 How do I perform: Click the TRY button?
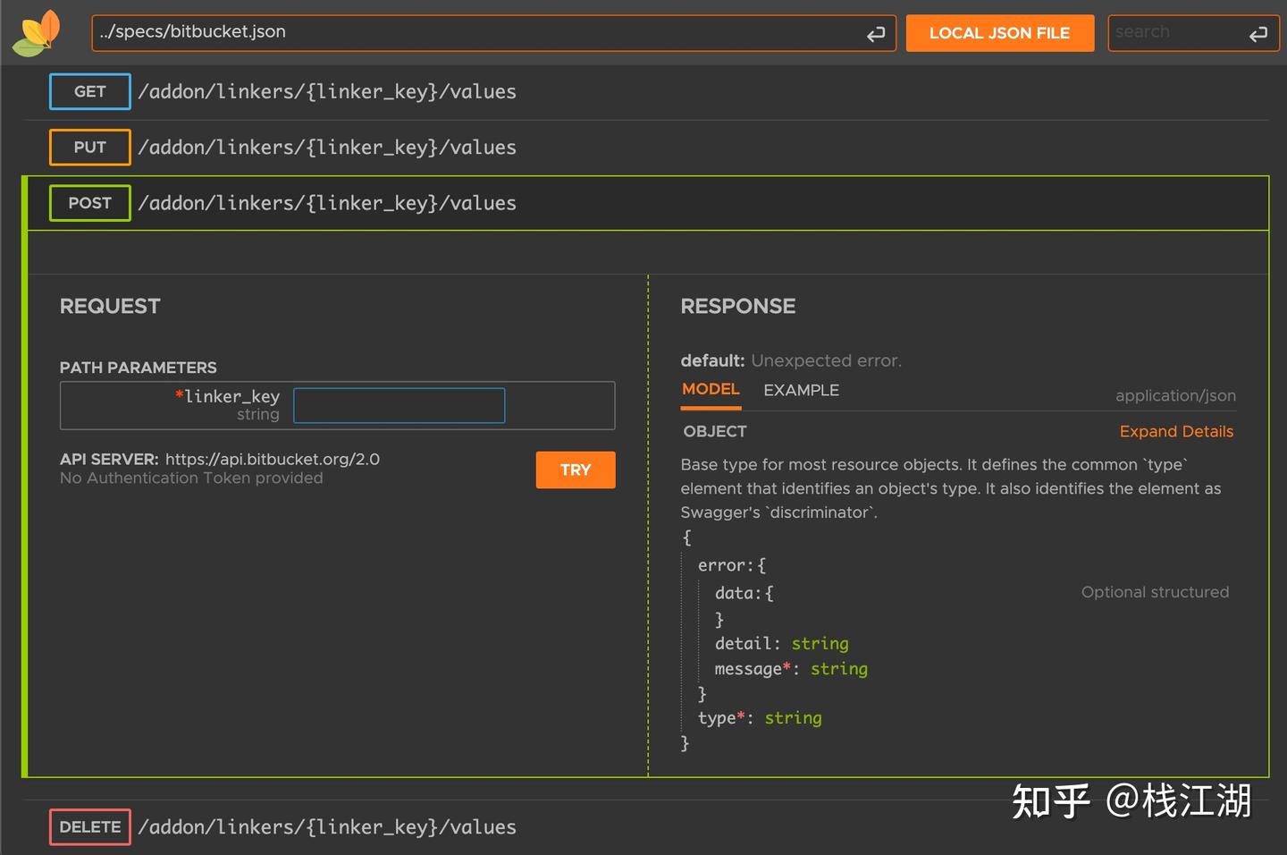576,470
